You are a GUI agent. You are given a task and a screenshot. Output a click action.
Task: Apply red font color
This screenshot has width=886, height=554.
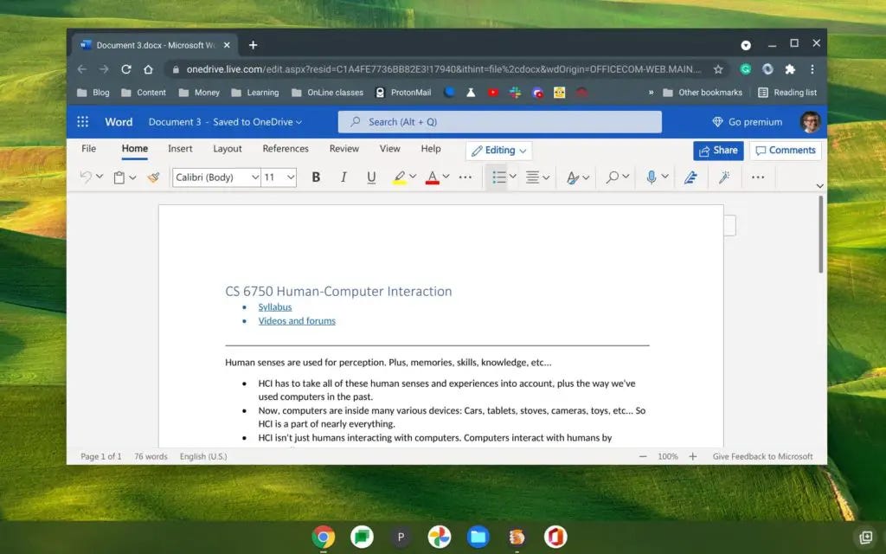(433, 177)
